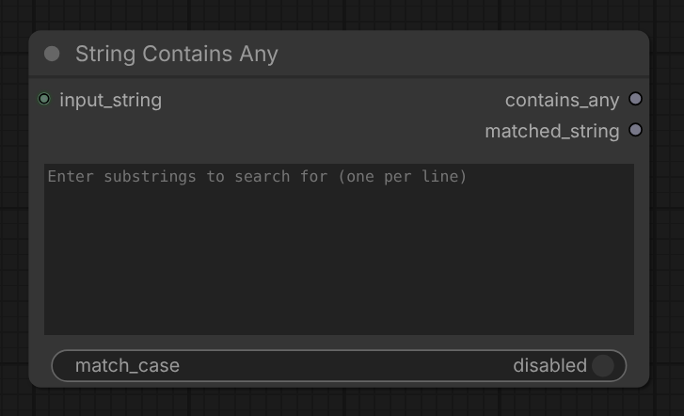
Task: Click the matched_string output socket
Action: tap(635, 130)
